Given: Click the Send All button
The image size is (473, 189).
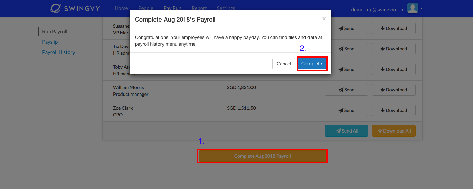Looking at the screenshot, I should (347, 131).
